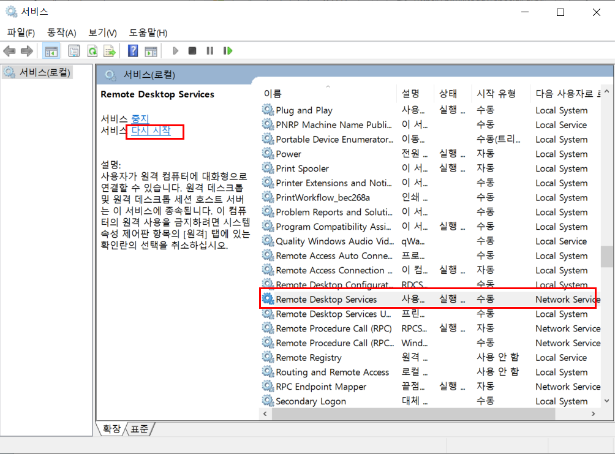Select the Program Compatibility Assi... row
The width and height of the screenshot is (615, 454).
(430, 226)
